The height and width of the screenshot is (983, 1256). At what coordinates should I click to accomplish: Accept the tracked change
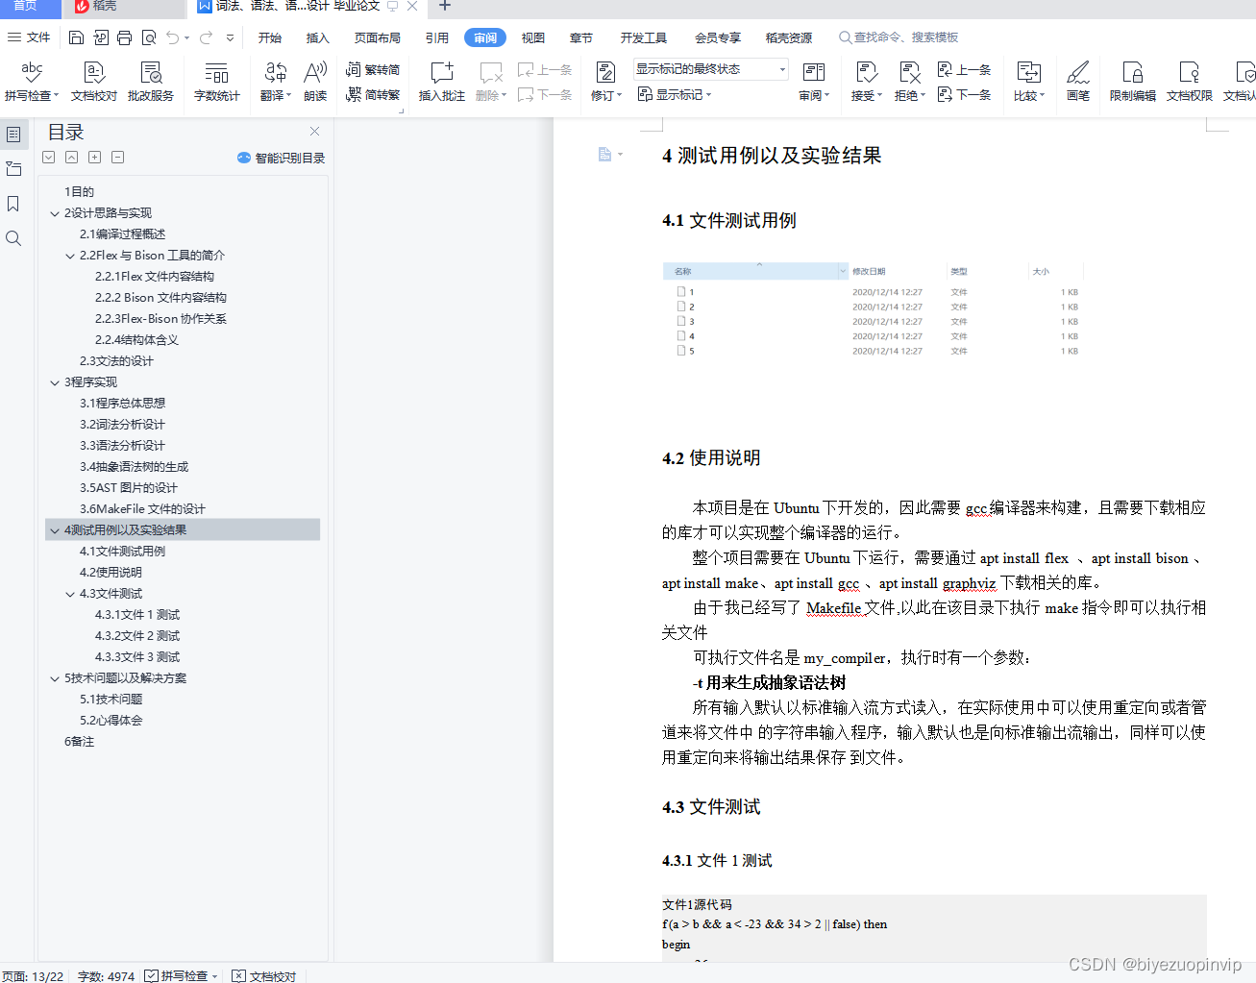(x=866, y=81)
